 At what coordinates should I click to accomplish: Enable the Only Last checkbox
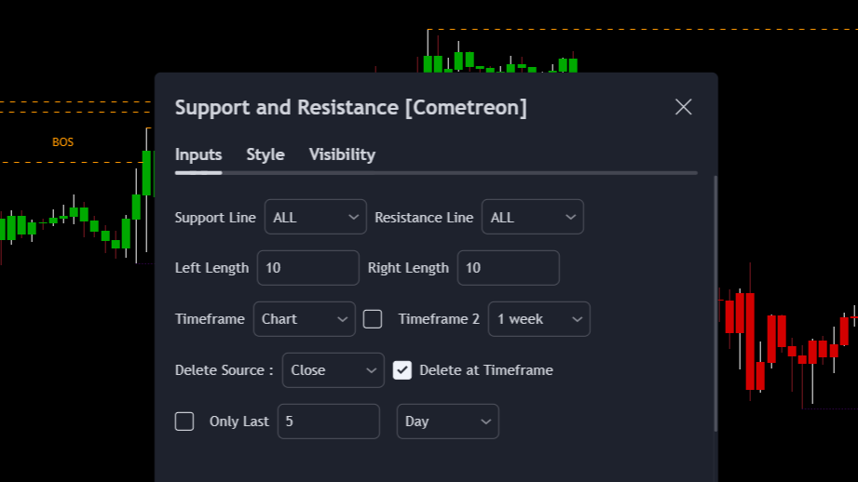click(x=184, y=422)
